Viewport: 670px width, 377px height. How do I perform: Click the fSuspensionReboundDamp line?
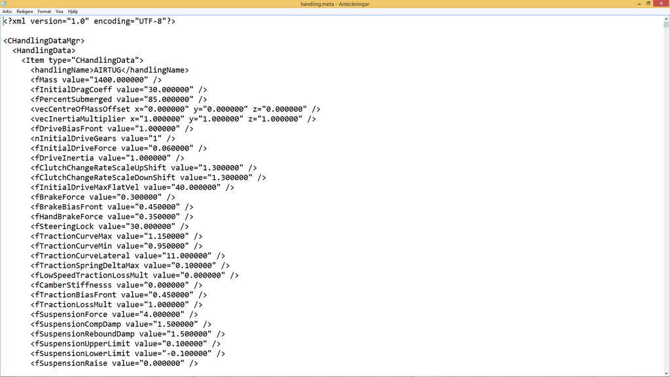128,334
